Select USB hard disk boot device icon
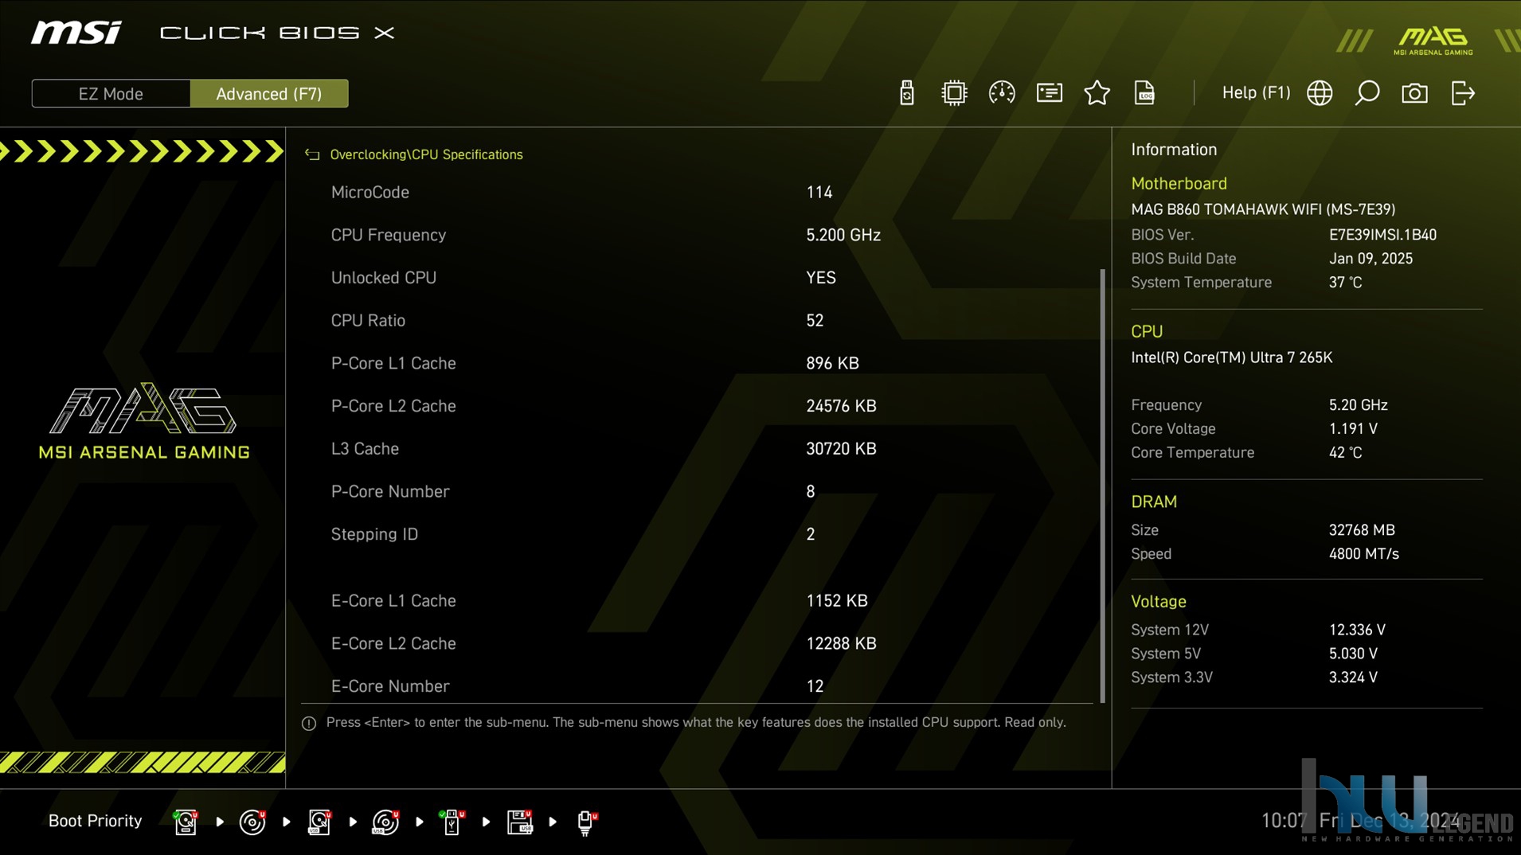The width and height of the screenshot is (1521, 855). point(319,822)
